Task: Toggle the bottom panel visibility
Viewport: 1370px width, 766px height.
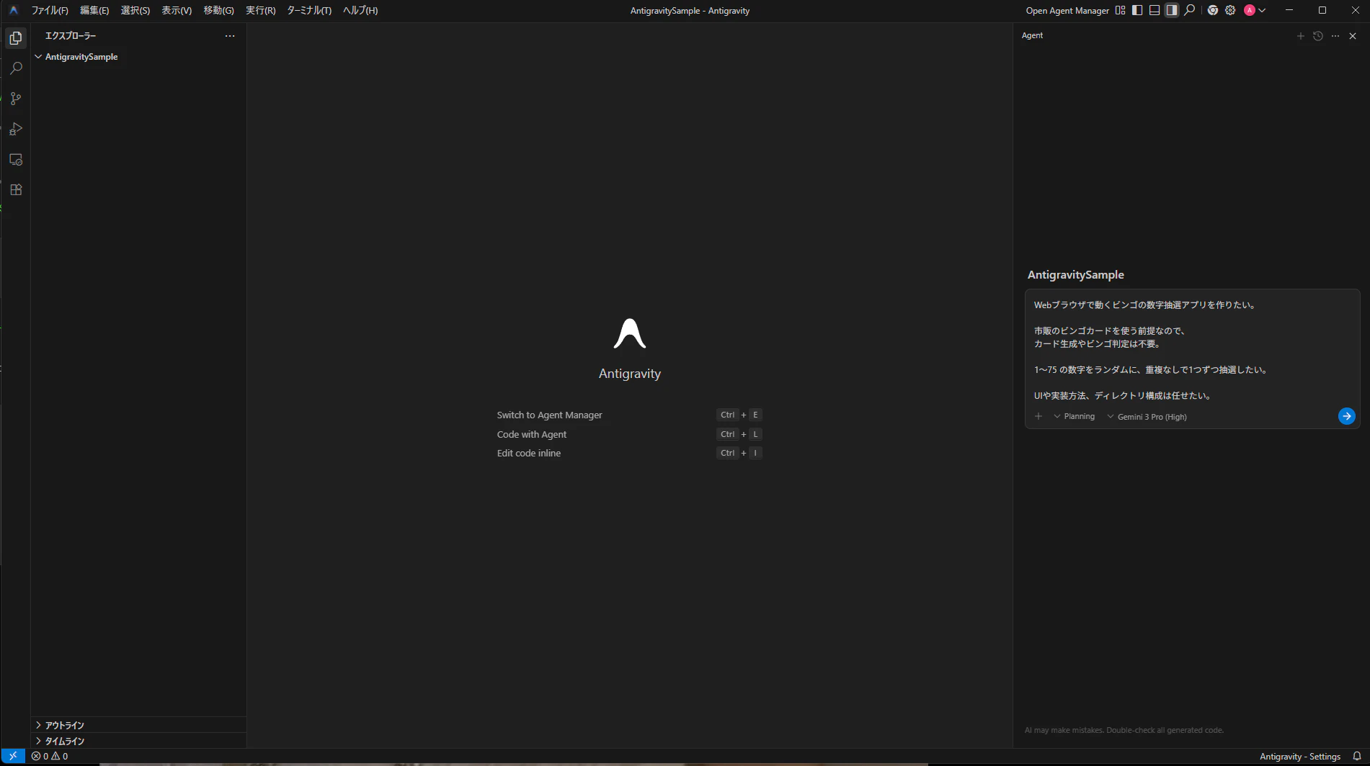Action: tap(1155, 10)
